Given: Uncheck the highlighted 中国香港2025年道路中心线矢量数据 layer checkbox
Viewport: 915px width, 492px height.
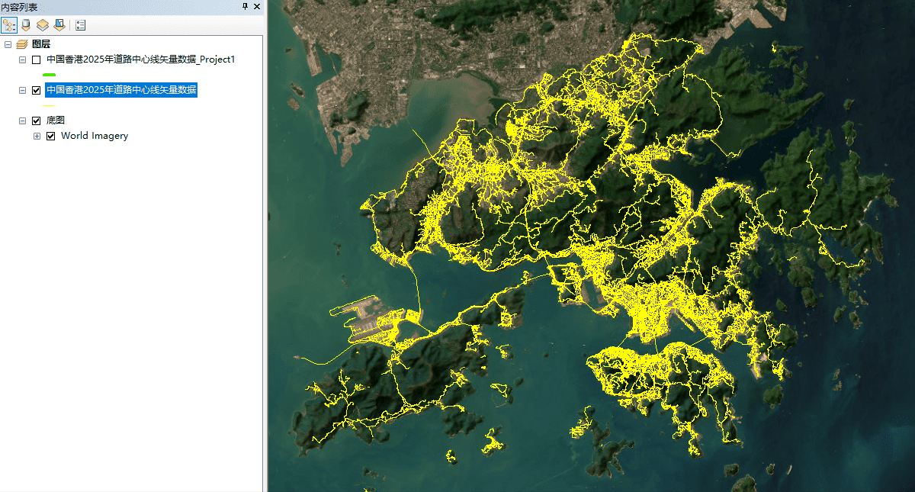Looking at the screenshot, I should pos(37,90).
